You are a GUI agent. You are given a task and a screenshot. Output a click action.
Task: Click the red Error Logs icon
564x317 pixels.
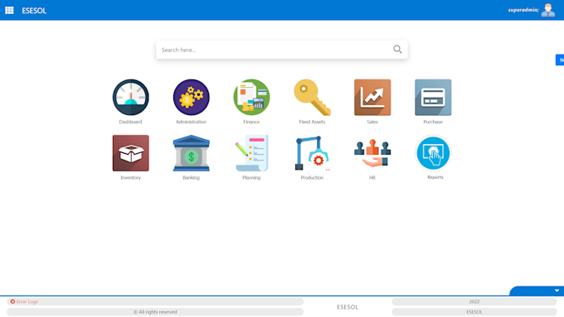12,301
